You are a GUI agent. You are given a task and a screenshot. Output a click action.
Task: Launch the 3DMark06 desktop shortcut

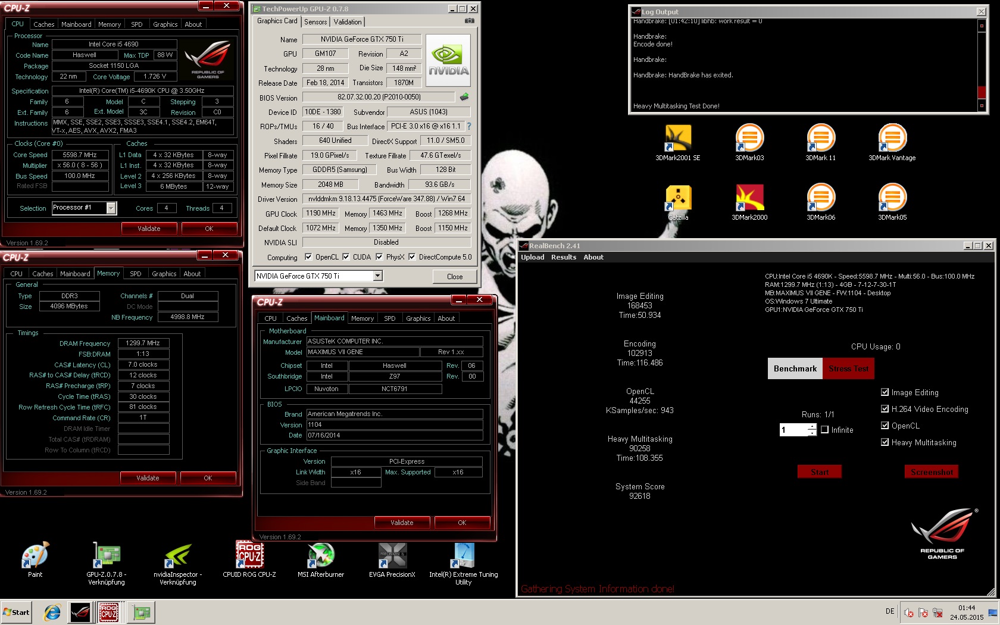click(x=821, y=202)
